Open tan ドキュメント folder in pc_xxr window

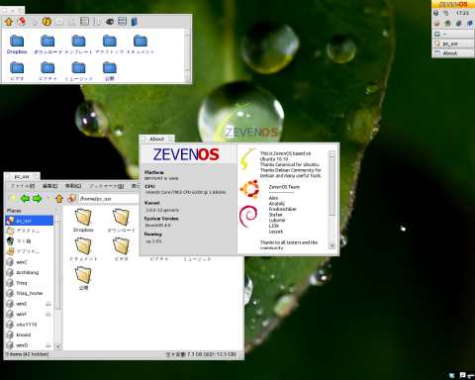(x=83, y=249)
